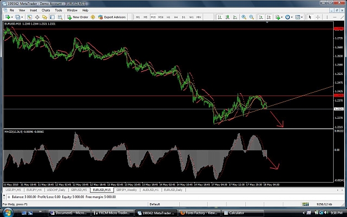This screenshot has height=217, width=347.
Task: Select the Line Chart style icon
Action: (x=235, y=17)
